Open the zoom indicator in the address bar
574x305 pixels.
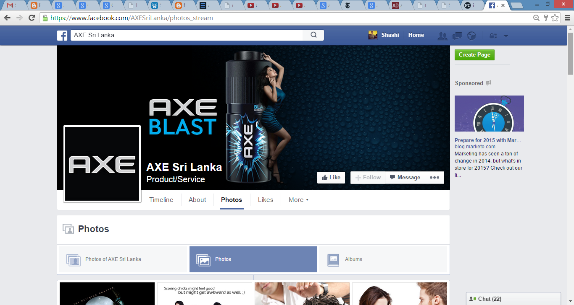coord(536,18)
